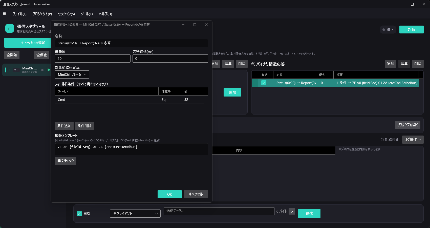Viewport: 430px width, 228px height.
Task: Click the 優先 column header
Action: click(x=325, y=75)
